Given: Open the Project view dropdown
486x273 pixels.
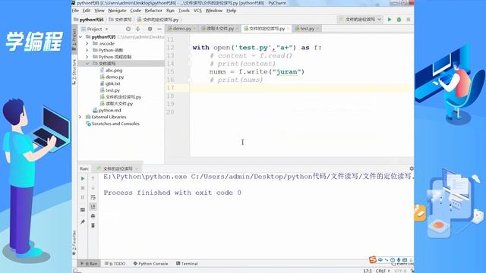Looking at the screenshot, I should click(94, 29).
